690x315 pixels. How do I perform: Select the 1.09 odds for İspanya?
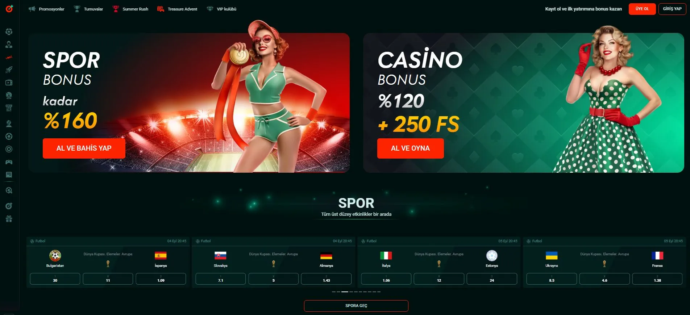click(161, 279)
